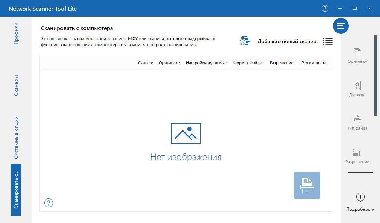The image size is (380, 223).
Task: Open the Оригинал settings icon
Action: click(357, 56)
